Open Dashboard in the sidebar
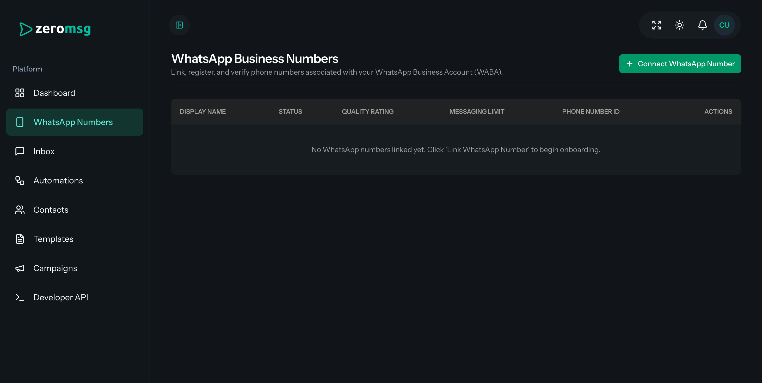 [75, 93]
